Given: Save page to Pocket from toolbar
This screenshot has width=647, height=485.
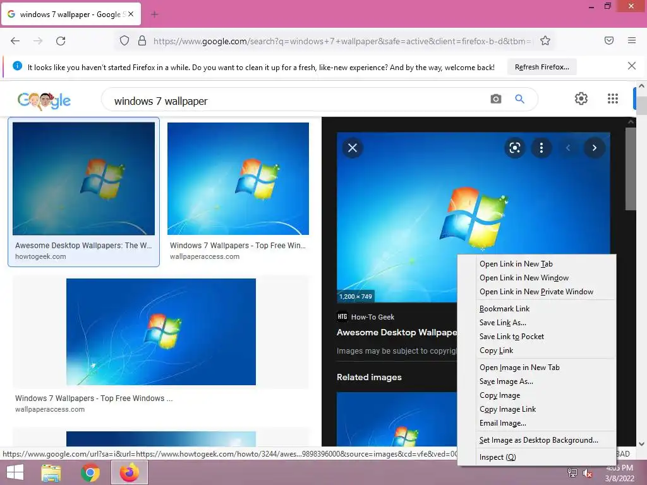Looking at the screenshot, I should (609, 40).
